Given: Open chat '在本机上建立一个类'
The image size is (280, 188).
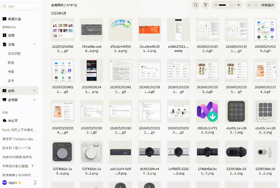Looking at the screenshot, I should coord(17,148).
